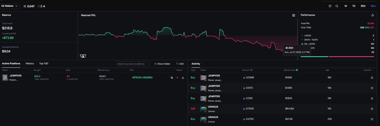This screenshot has height=126, width=380.
Task: Click the Available Balance $9.04 value
Action: click(x=6, y=51)
